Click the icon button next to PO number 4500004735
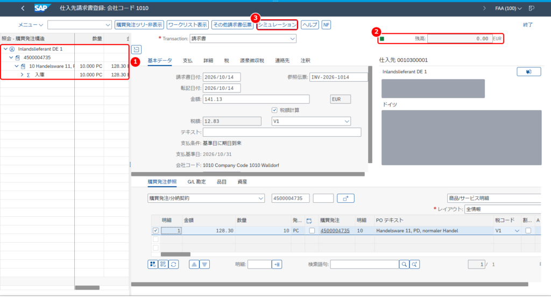Image resolution: width=551 pixels, height=297 pixels. click(345, 198)
